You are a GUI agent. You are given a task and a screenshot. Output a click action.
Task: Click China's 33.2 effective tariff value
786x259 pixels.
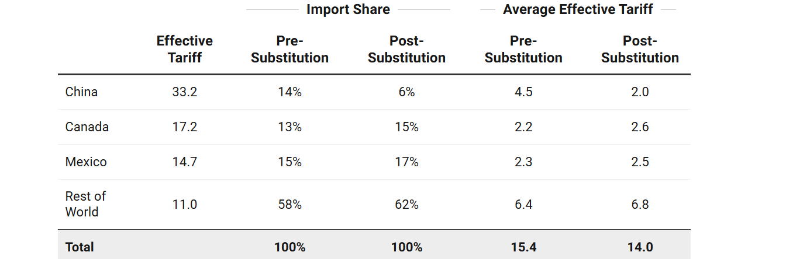coord(185,92)
